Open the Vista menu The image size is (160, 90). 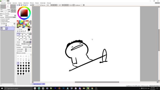tap(37, 3)
